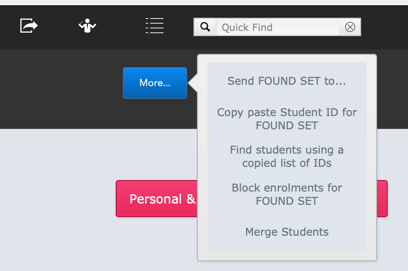Image resolution: width=408 pixels, height=271 pixels.
Task: Focus the Quick Find search field
Action: pyautogui.click(x=277, y=27)
